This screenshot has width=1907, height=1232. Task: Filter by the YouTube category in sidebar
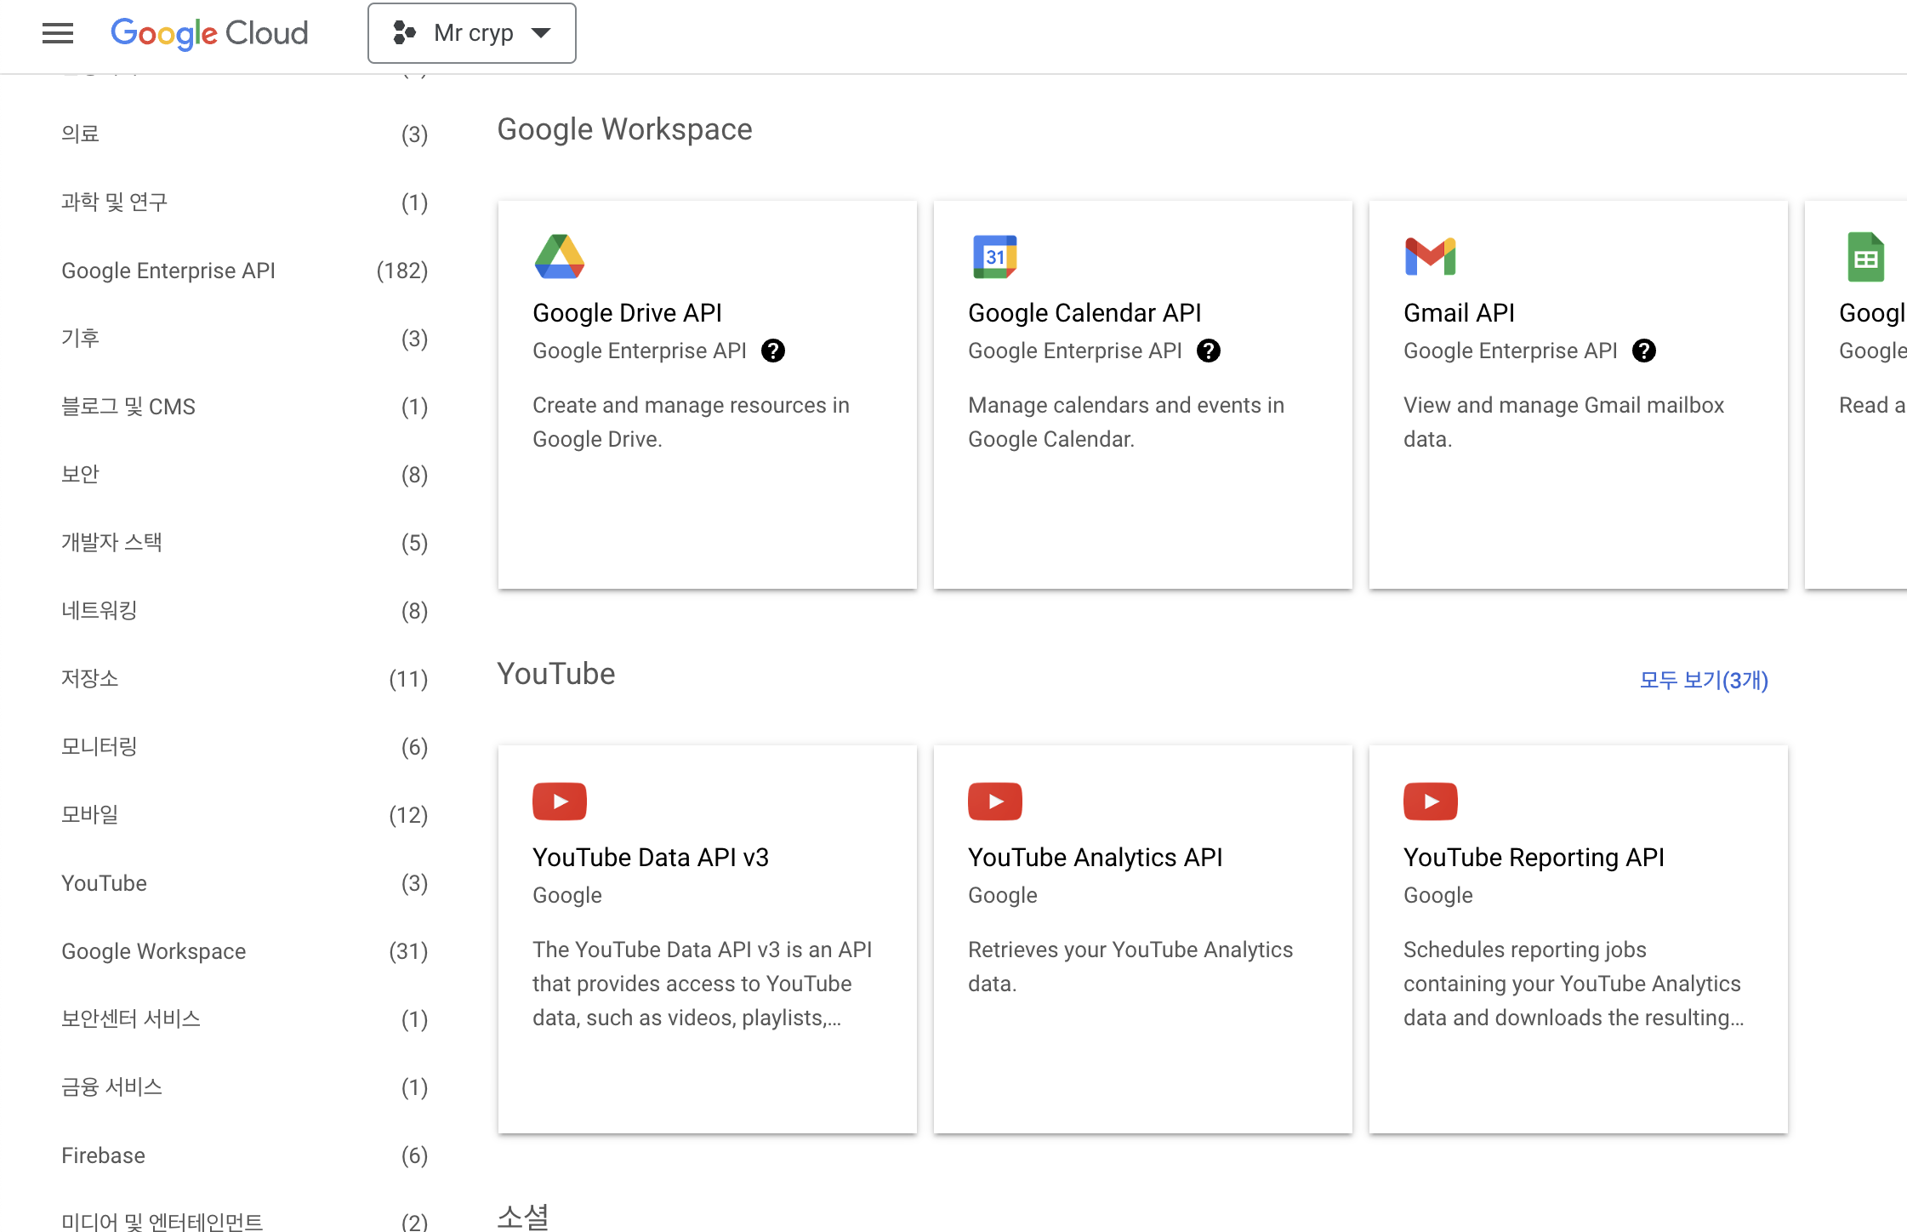pos(104,883)
